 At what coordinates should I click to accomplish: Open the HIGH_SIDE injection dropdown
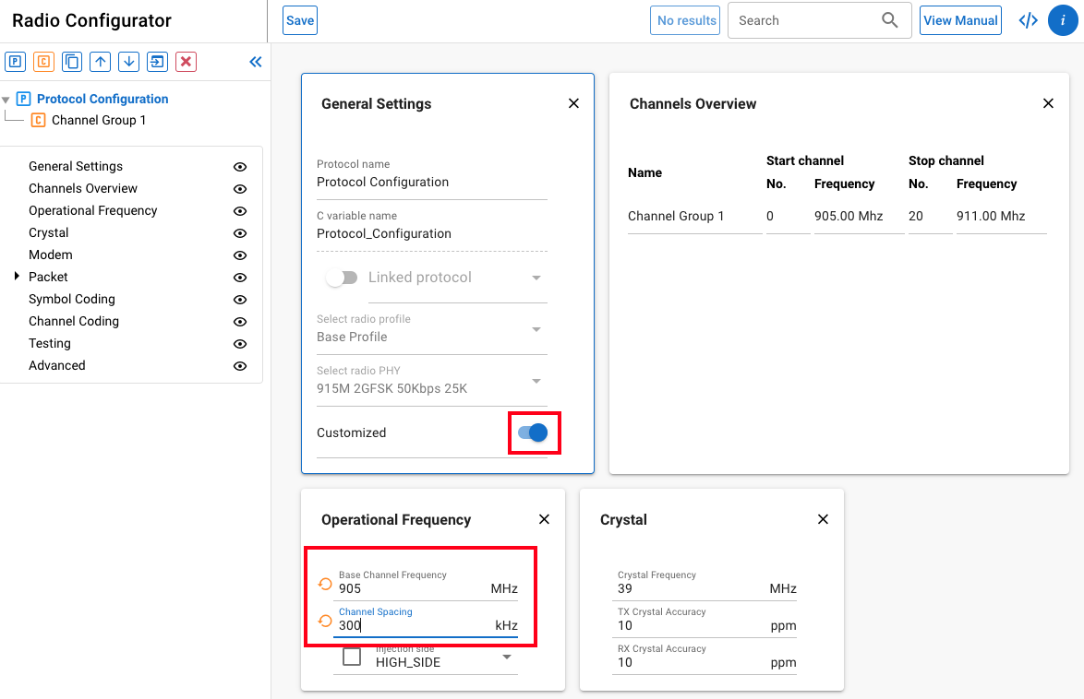coord(507,658)
